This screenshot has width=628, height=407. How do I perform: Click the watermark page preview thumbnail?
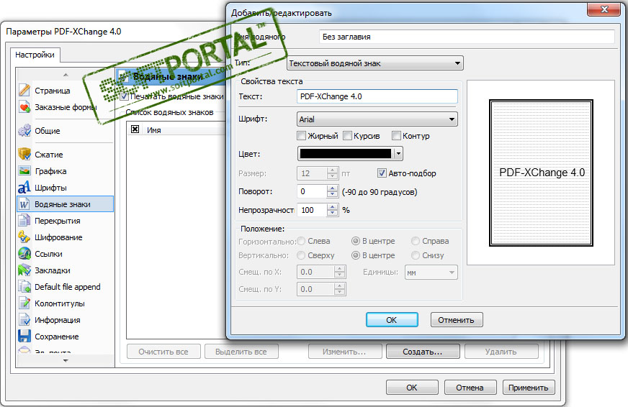[541, 173]
